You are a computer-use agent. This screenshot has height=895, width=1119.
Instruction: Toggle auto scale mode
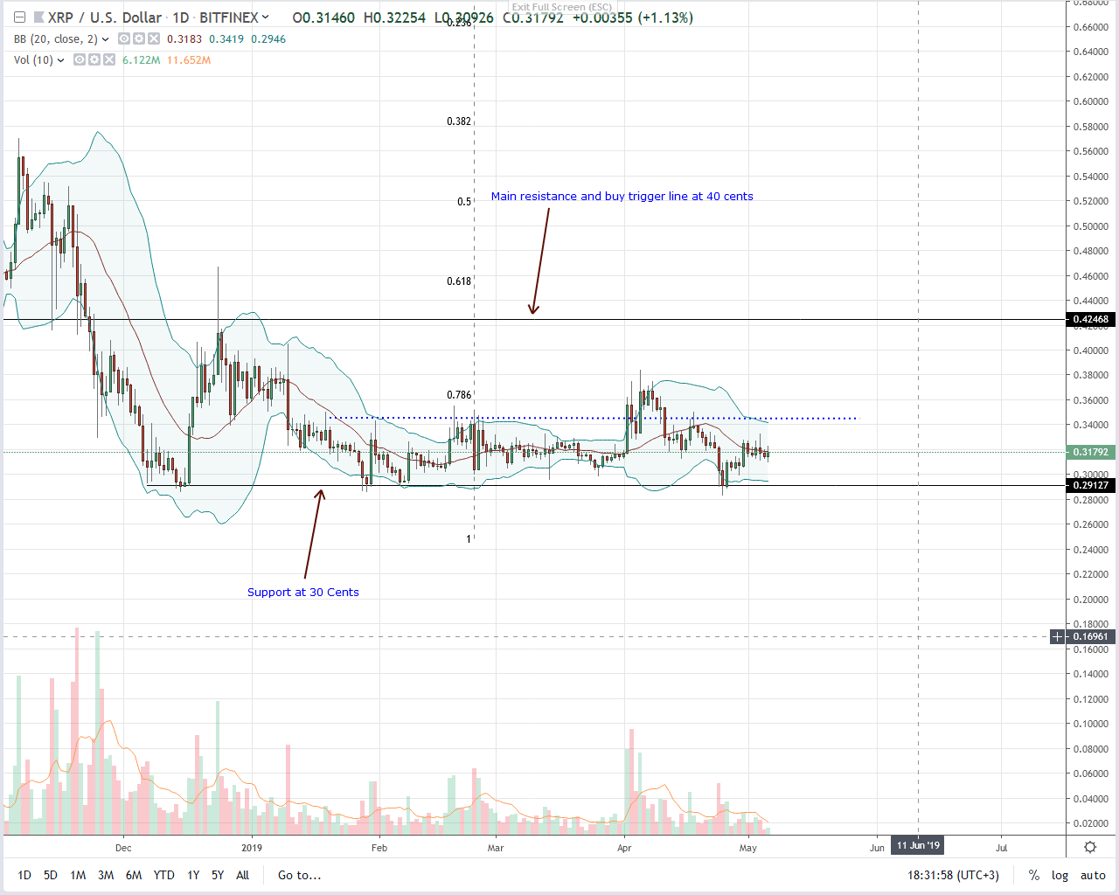(1093, 875)
